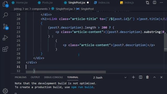Click 'Note that the development build' terminal line
167x94 pixels.
[x=55, y=83]
